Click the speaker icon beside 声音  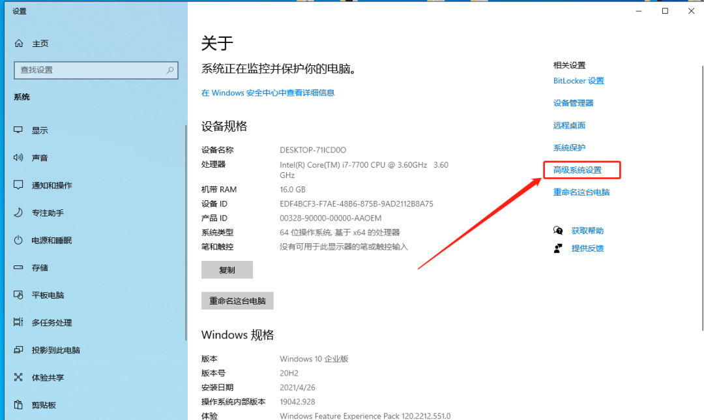(18, 157)
